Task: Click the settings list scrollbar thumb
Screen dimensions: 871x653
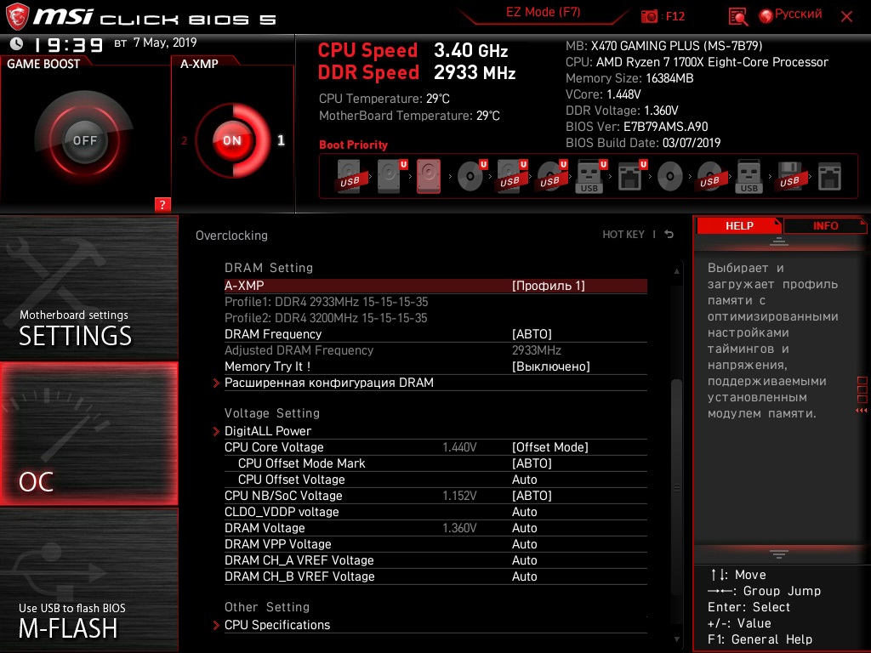Action: pyautogui.click(x=676, y=489)
